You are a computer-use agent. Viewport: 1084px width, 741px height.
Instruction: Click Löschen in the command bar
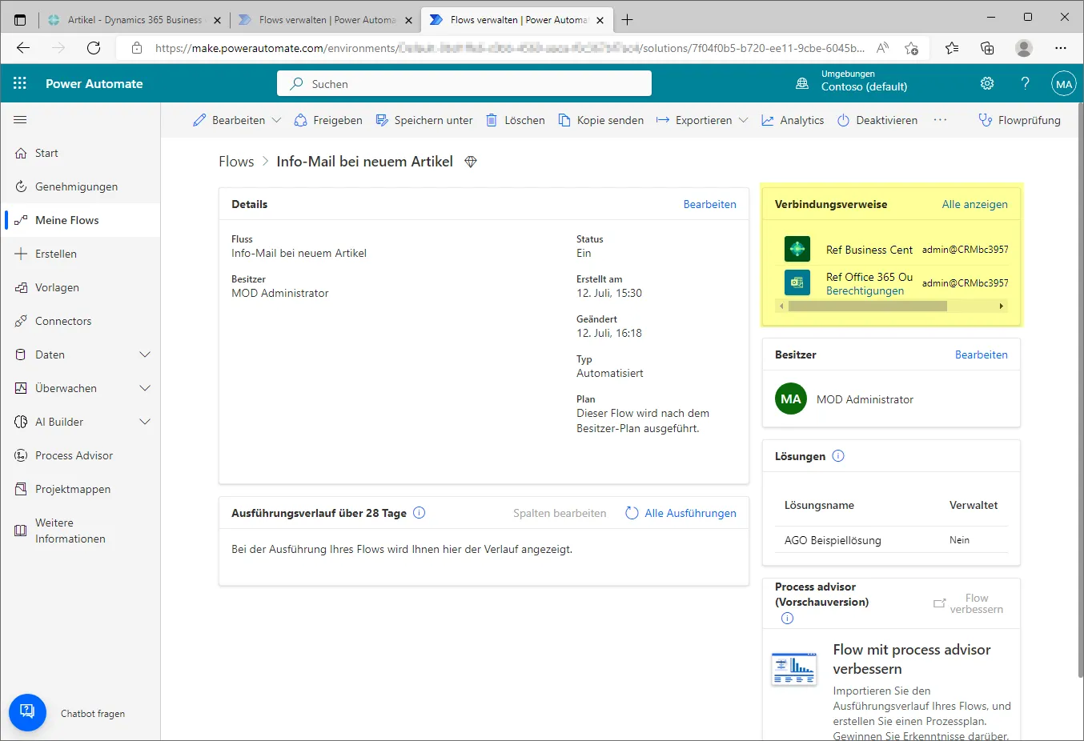[516, 120]
